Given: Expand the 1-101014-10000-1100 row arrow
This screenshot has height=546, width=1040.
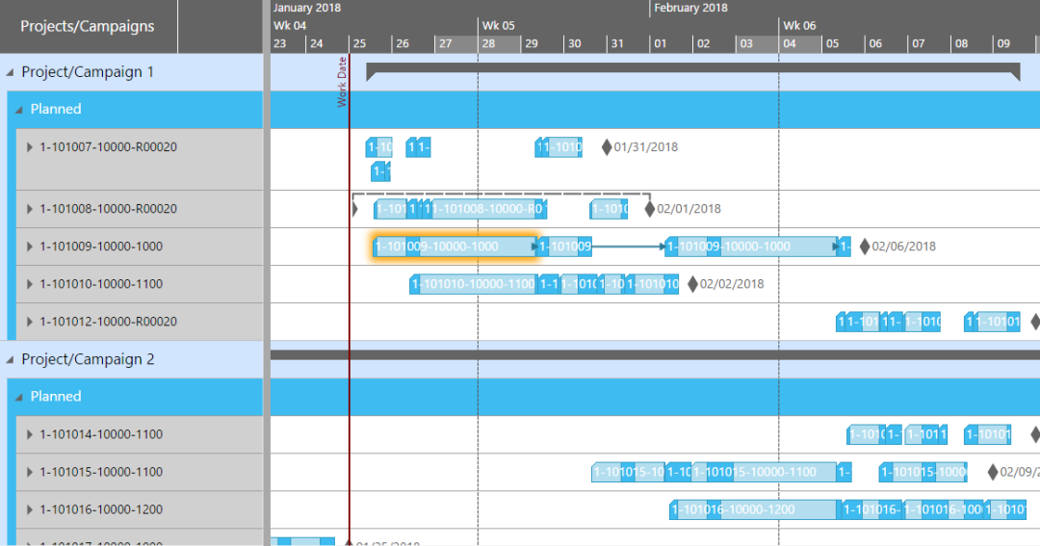Looking at the screenshot, I should click(30, 434).
